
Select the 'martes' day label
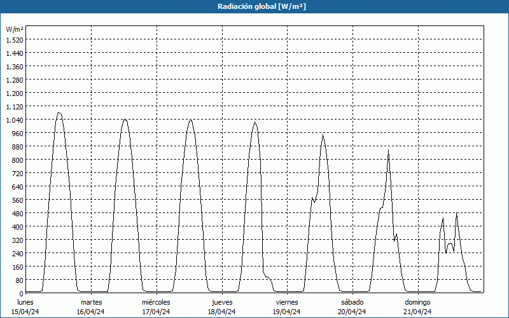(91, 302)
